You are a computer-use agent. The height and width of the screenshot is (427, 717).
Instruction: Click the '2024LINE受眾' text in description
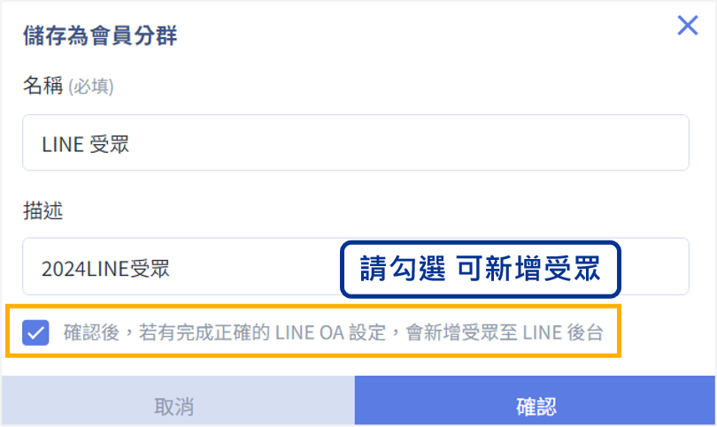105,267
